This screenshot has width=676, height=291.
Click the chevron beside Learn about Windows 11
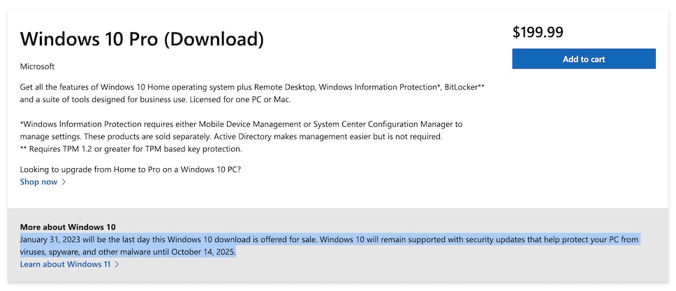(x=117, y=264)
